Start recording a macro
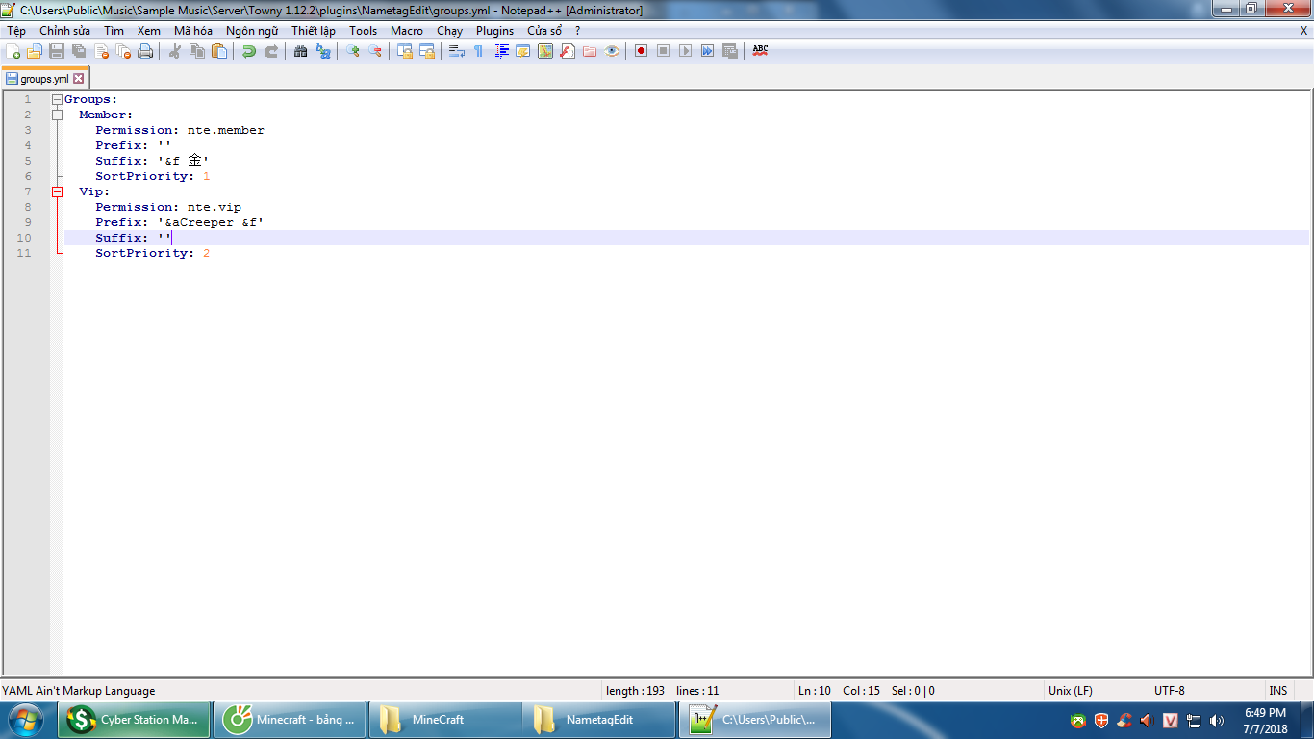The height and width of the screenshot is (739, 1314). pyautogui.click(x=643, y=51)
